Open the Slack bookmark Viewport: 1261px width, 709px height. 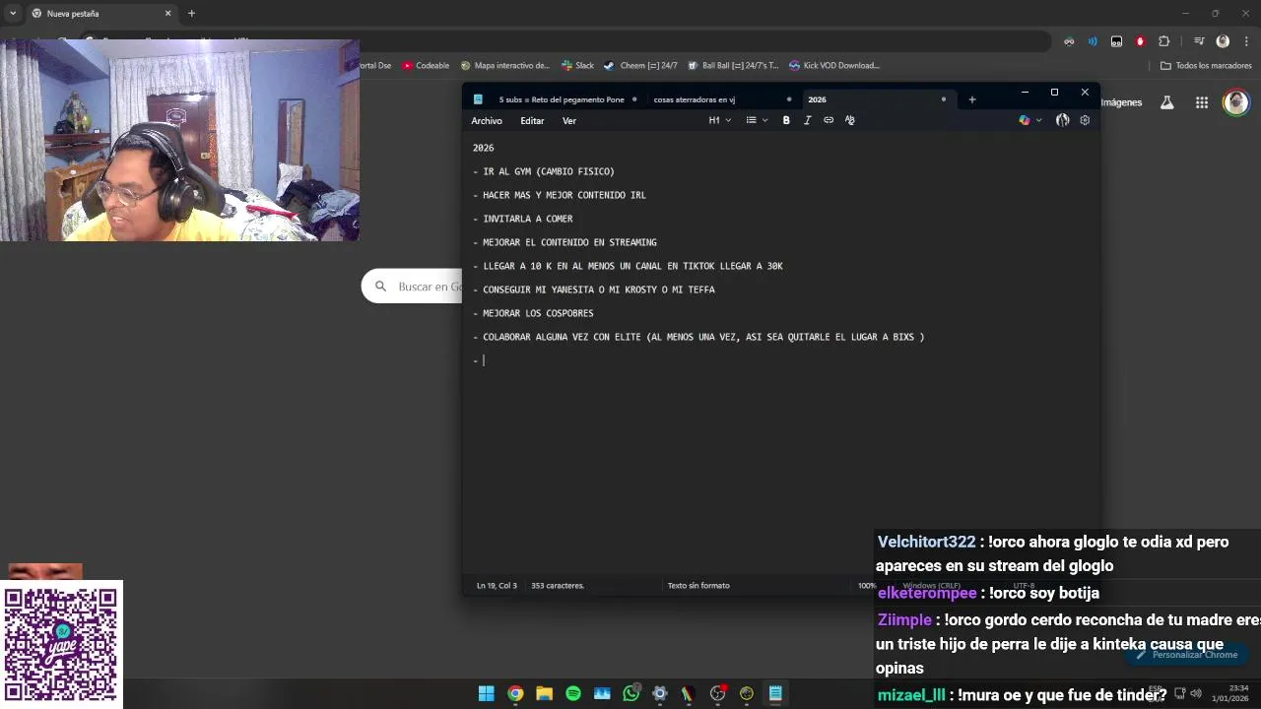coord(577,66)
